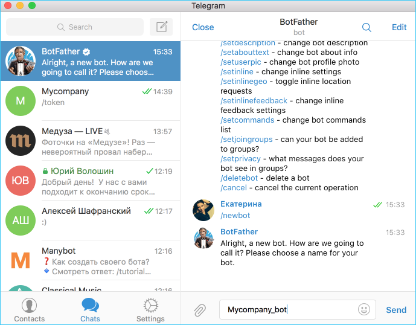Focus the Search chats field
Screen dimensions: 416x325
[x=75, y=27]
